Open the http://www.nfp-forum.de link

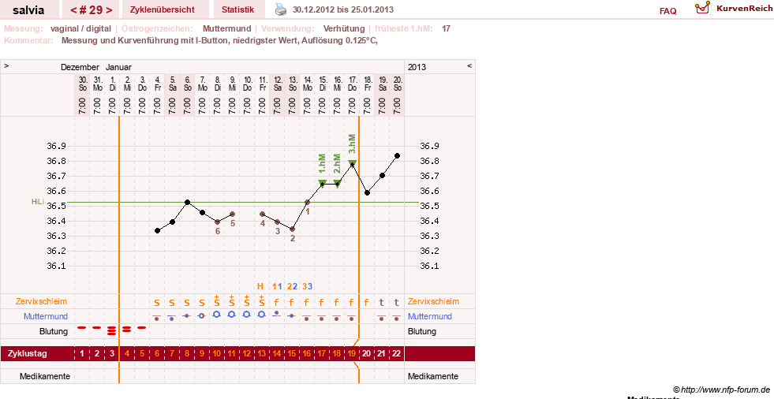tap(725, 390)
